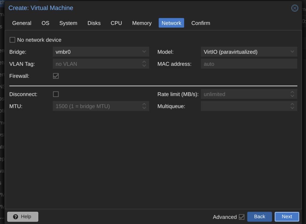Open the Memory tab

[x=142, y=23]
